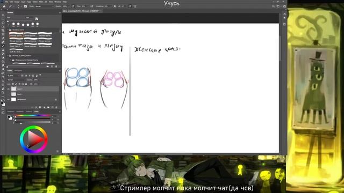344x193 pixels.
Task: Select the highlighted first brush preset
Action: (x=16, y=34)
